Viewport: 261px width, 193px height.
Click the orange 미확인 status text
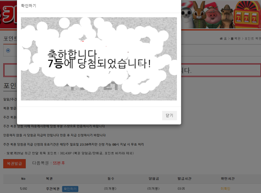coord(225,189)
